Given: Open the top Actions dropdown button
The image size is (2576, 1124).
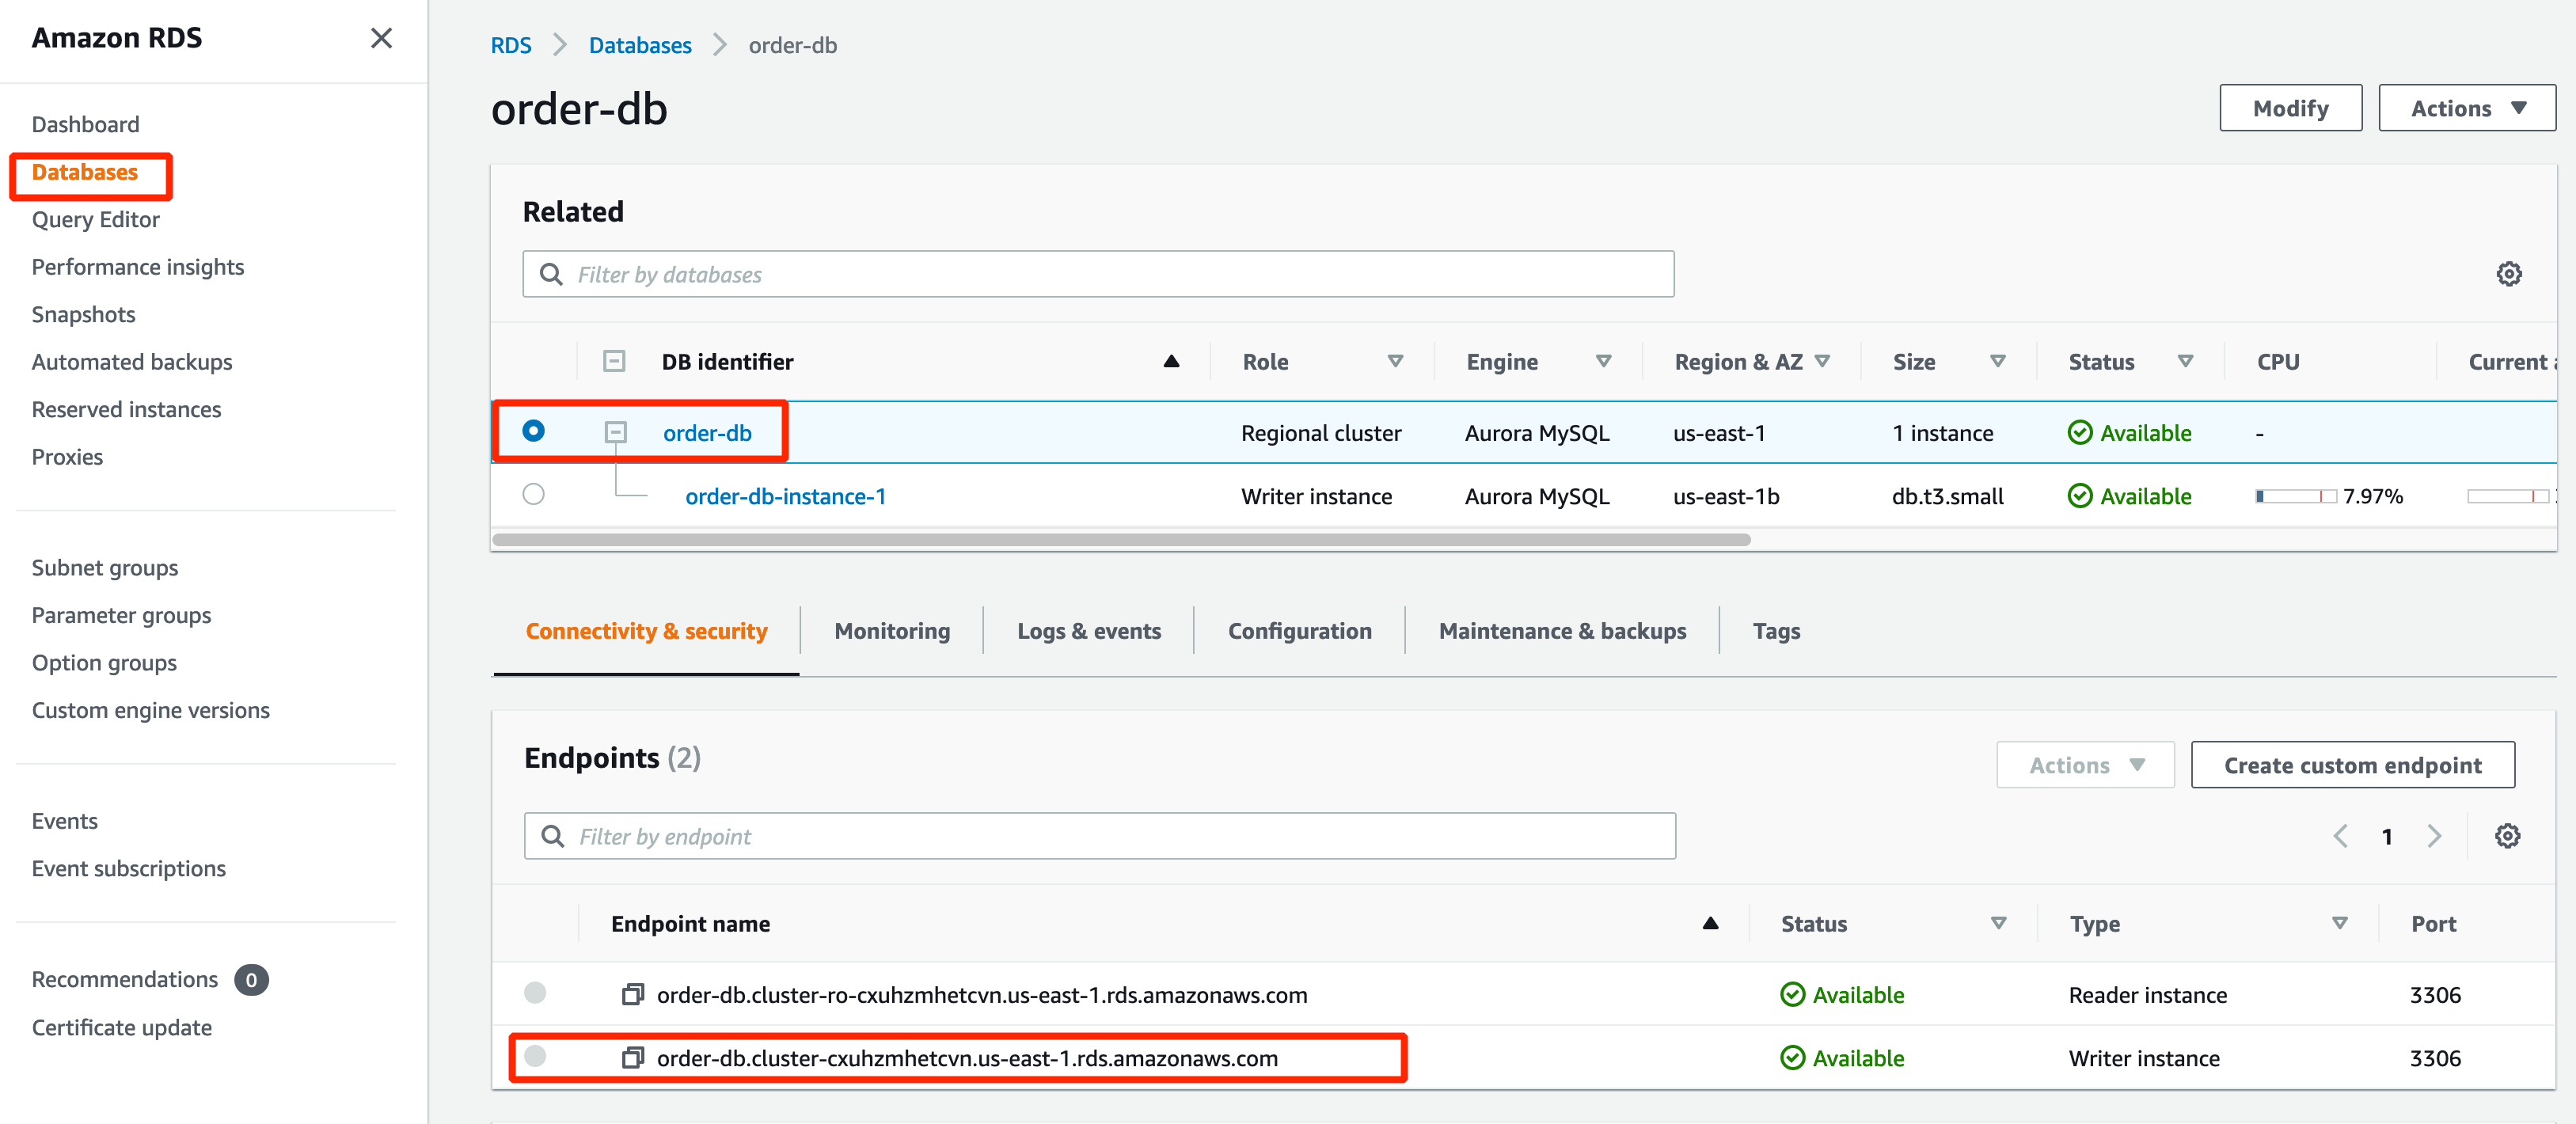Looking at the screenshot, I should click(2466, 108).
